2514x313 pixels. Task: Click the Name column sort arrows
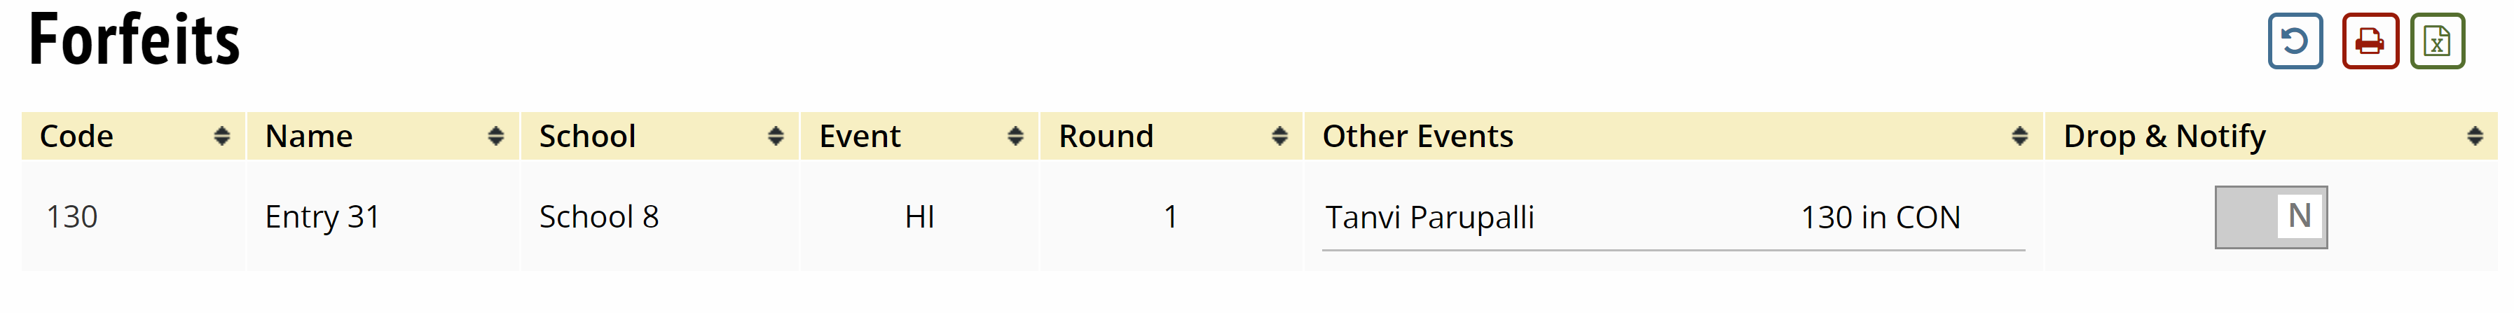click(496, 137)
